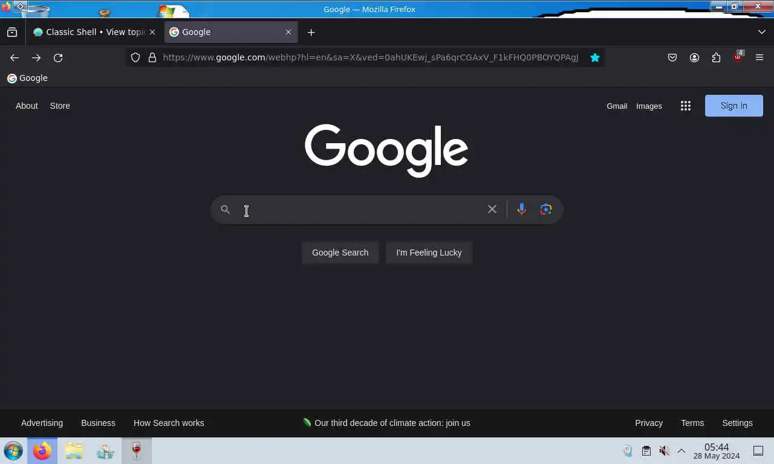
Task: Open the Terms footer link
Action: coord(692,423)
